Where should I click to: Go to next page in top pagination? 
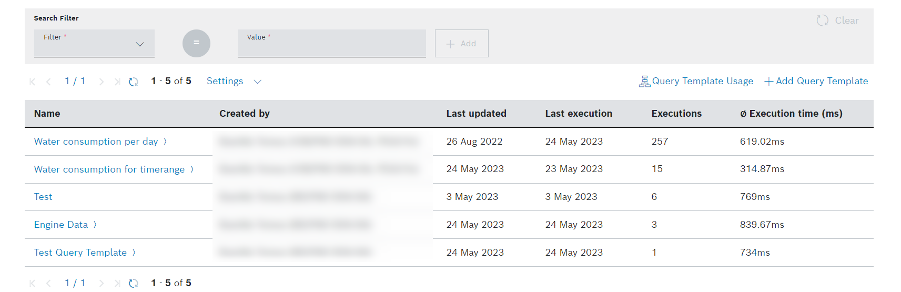[102, 82]
